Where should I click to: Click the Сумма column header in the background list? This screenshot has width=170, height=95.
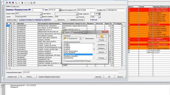coord(146,7)
